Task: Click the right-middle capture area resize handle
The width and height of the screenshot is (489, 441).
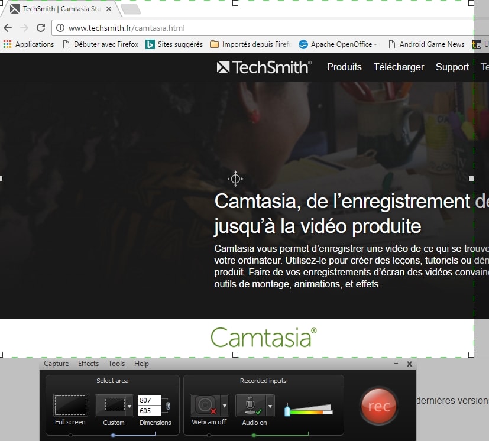Action: [471, 179]
